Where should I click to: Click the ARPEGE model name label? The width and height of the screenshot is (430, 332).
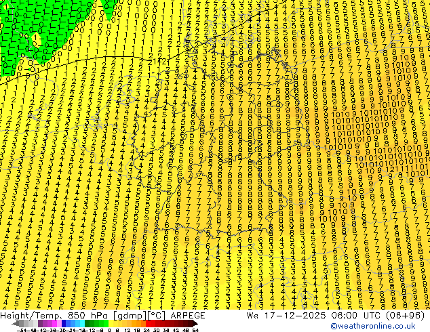click(188, 316)
